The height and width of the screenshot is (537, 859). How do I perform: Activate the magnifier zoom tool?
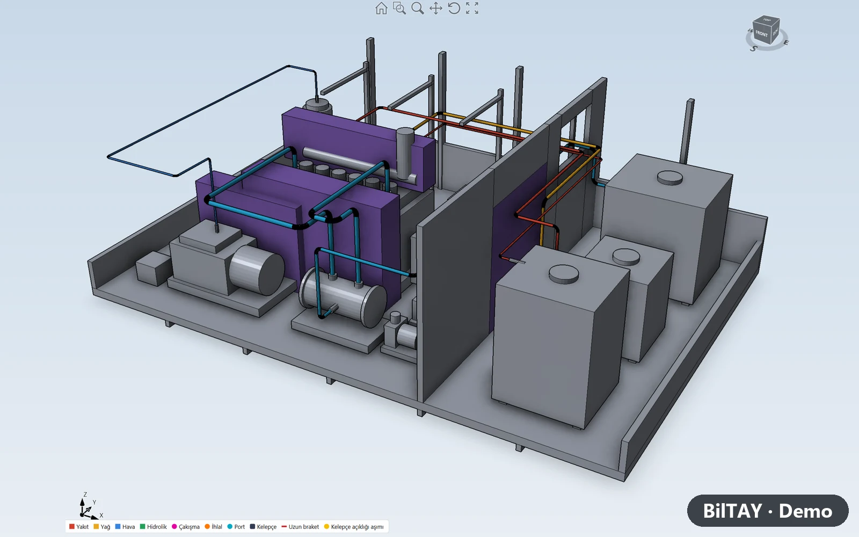(418, 8)
